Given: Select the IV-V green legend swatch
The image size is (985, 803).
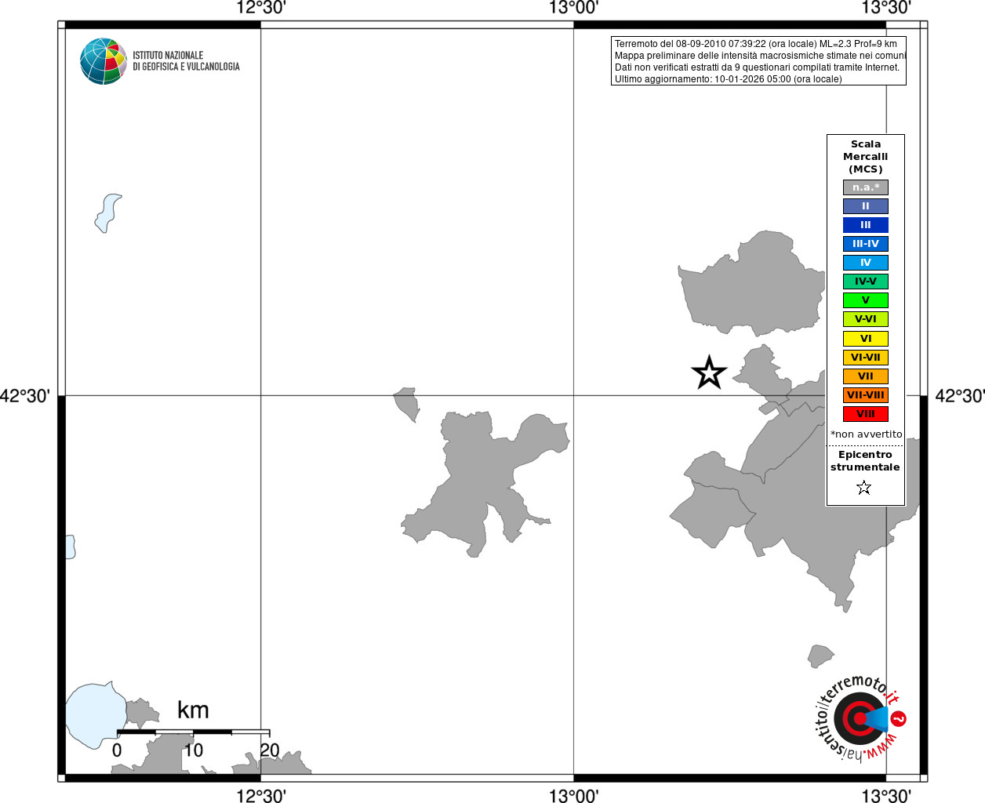Looking at the screenshot, I should click(866, 282).
